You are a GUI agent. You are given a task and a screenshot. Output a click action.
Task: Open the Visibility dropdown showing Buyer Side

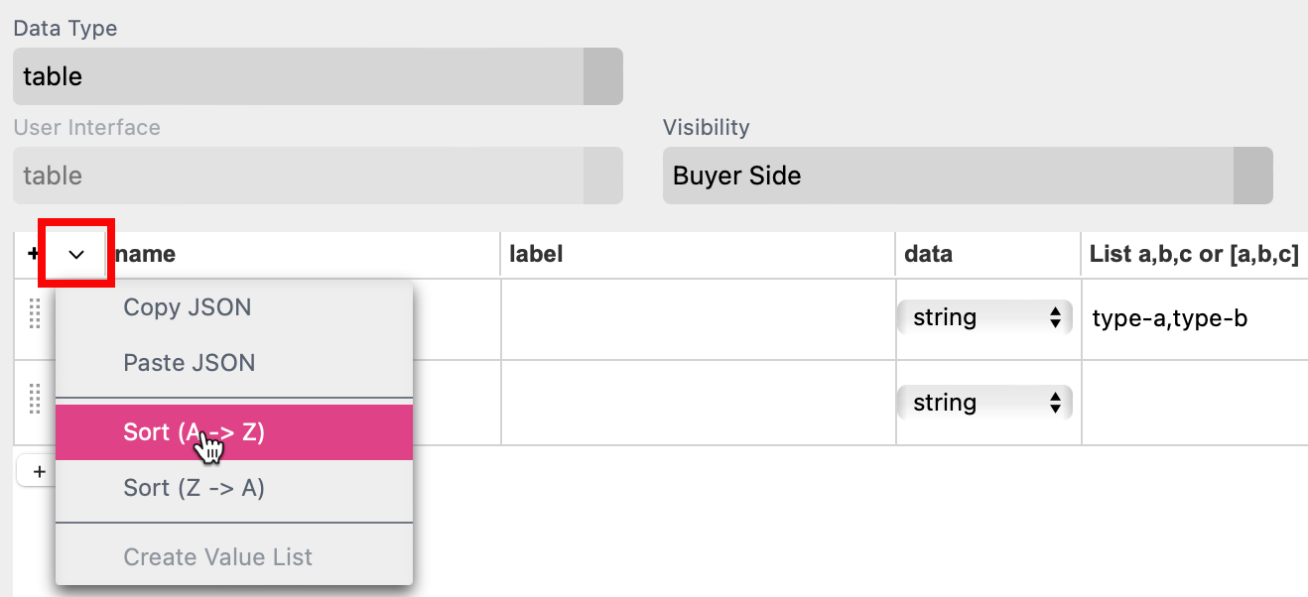tap(968, 177)
